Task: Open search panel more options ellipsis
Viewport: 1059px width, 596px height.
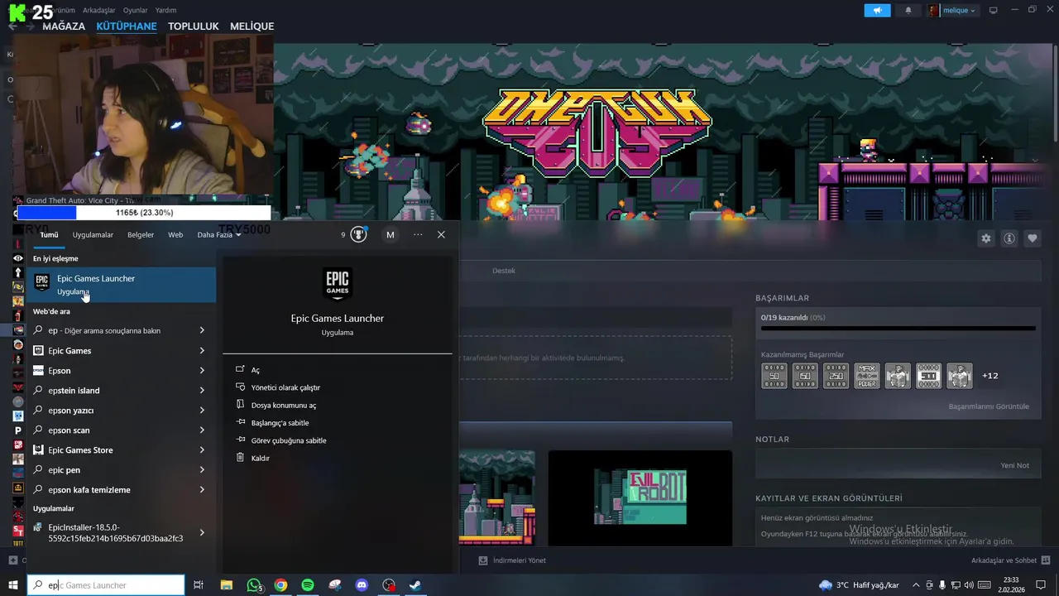Action: click(x=418, y=234)
